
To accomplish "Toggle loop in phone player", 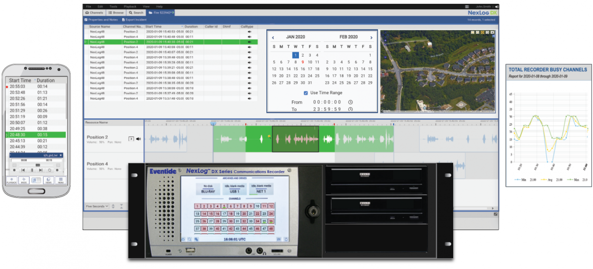I will (49, 170).
